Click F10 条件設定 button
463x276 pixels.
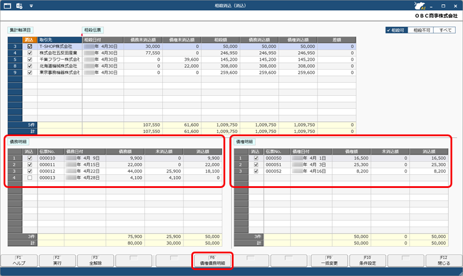[x=368, y=261]
